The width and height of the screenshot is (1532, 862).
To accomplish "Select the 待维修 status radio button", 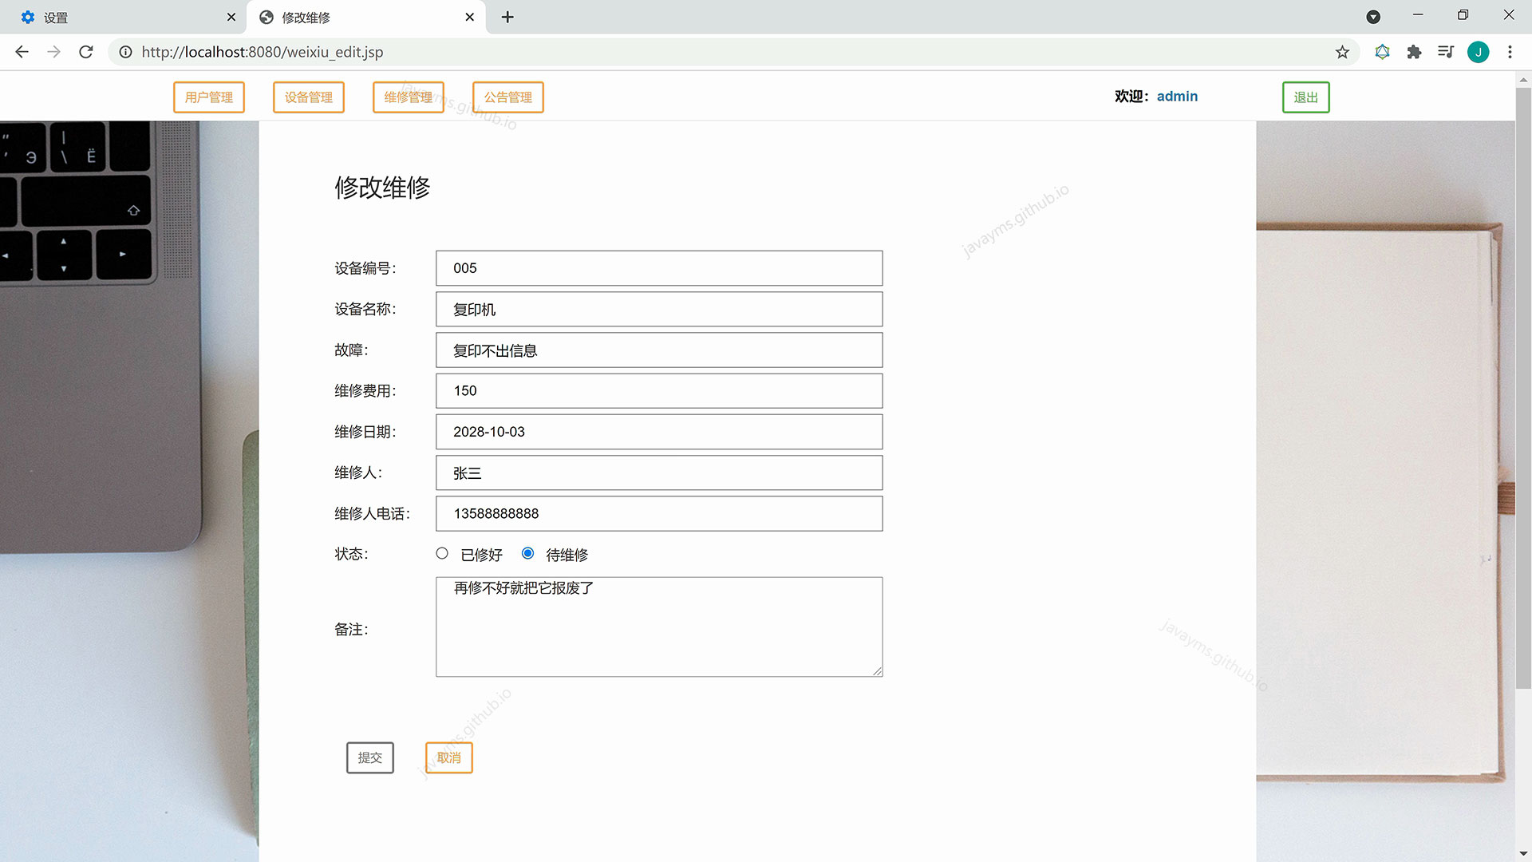I will [527, 553].
